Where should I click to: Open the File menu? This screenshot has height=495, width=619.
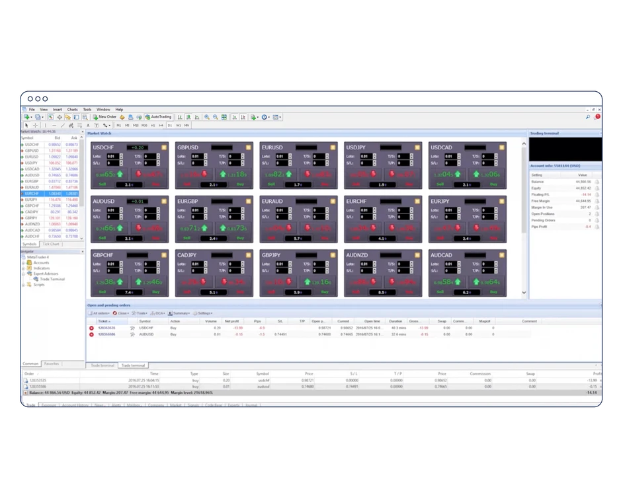click(32, 109)
